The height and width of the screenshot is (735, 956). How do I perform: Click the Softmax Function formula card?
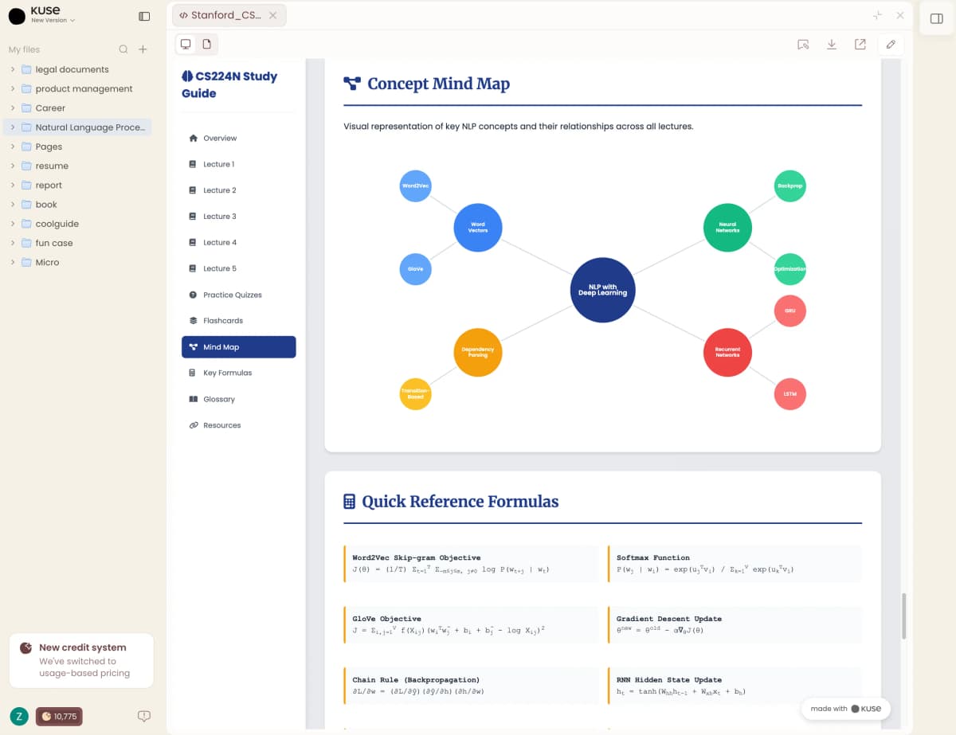(x=735, y=564)
